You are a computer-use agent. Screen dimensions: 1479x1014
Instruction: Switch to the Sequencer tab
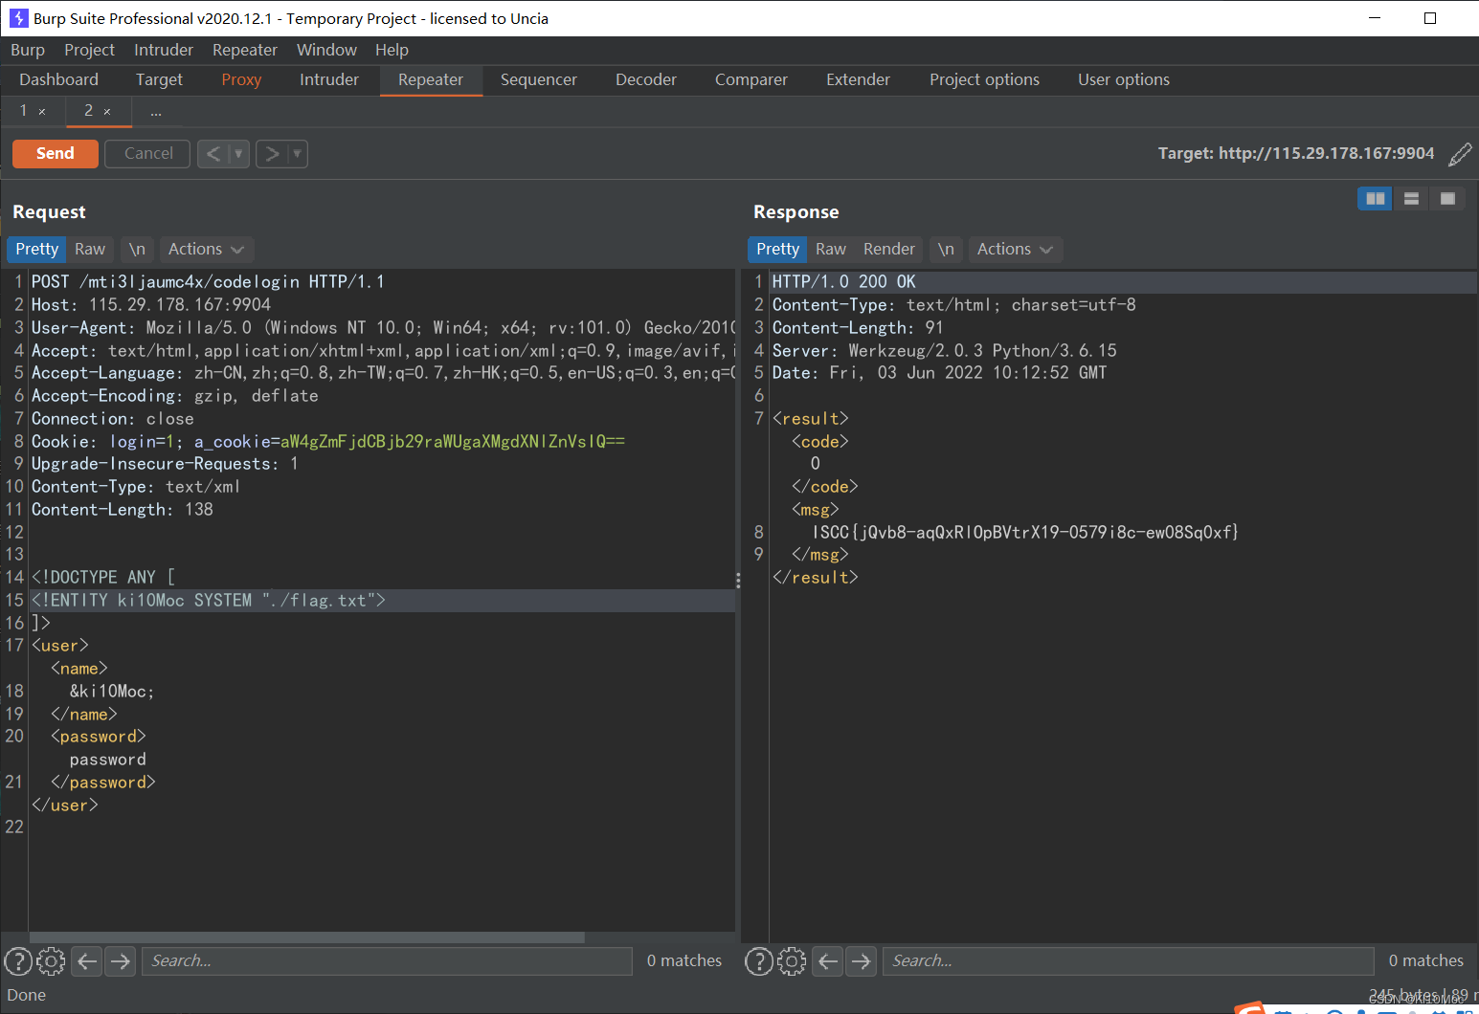[x=539, y=80]
